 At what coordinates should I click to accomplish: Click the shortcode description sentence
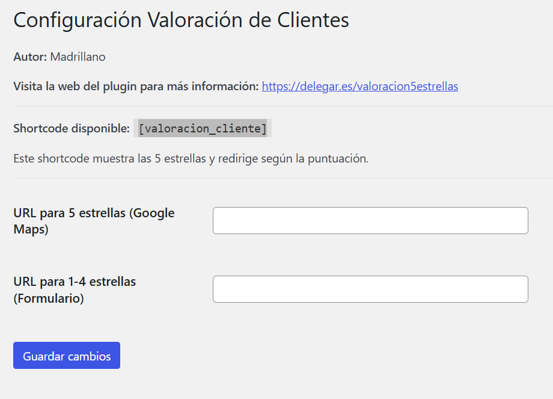coord(191,159)
